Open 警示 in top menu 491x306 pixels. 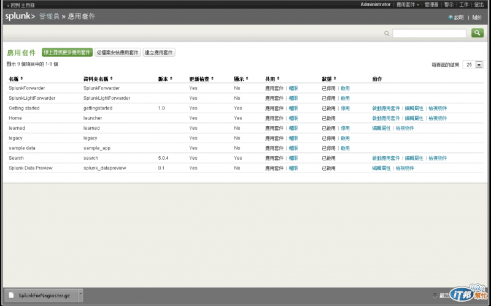tap(449, 4)
